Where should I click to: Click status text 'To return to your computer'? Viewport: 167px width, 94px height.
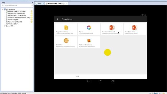click(13, 93)
